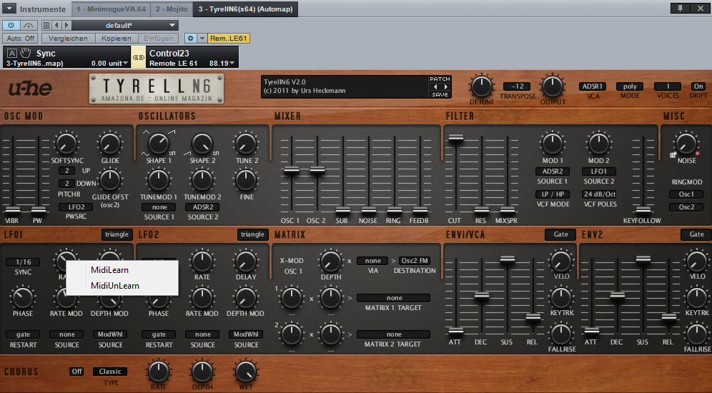Viewport: 712px width, 393px height.
Task: Open the Control23 88.19 dropdown
Action: point(222,63)
